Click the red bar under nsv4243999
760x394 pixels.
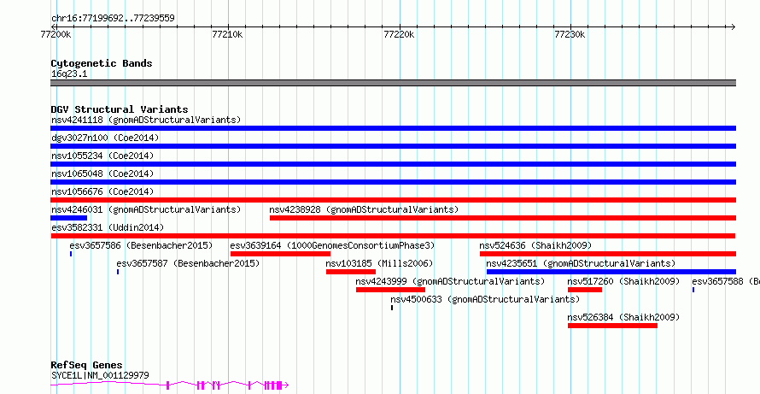390,290
